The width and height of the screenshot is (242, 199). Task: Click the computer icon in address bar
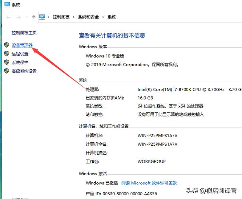[x=42, y=17]
